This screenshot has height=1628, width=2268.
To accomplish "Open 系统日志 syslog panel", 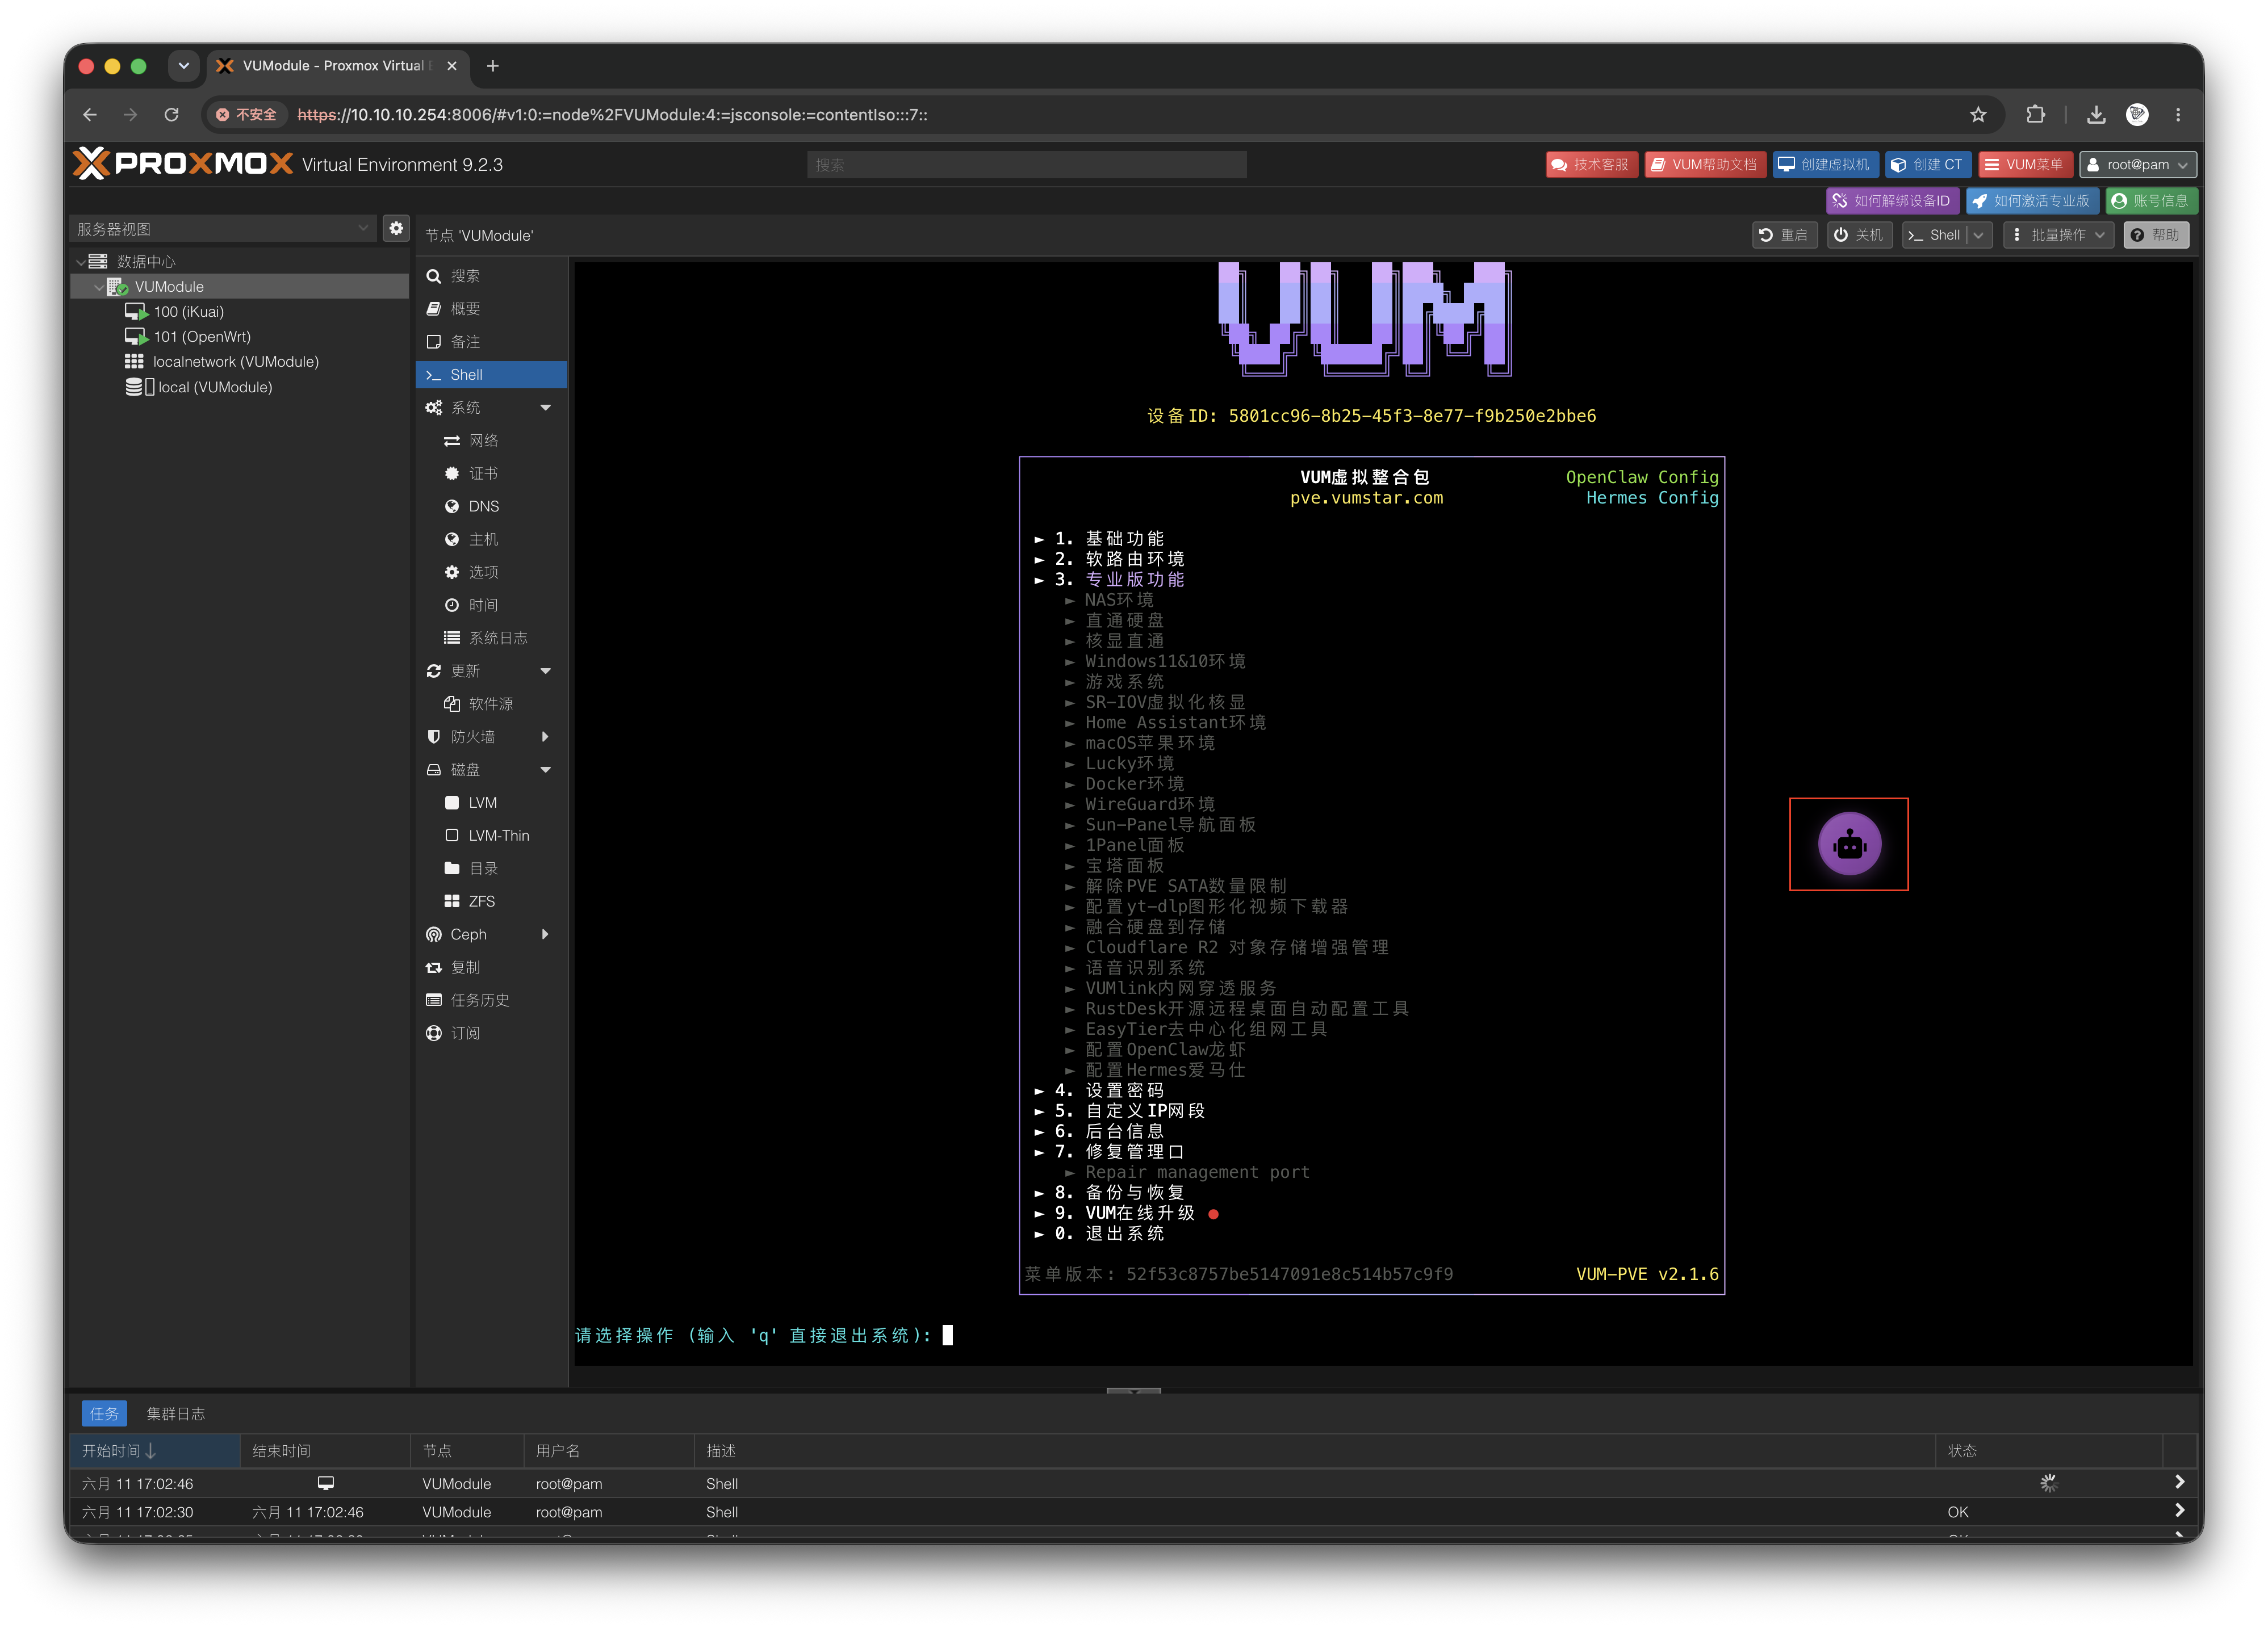I will click(x=491, y=639).
